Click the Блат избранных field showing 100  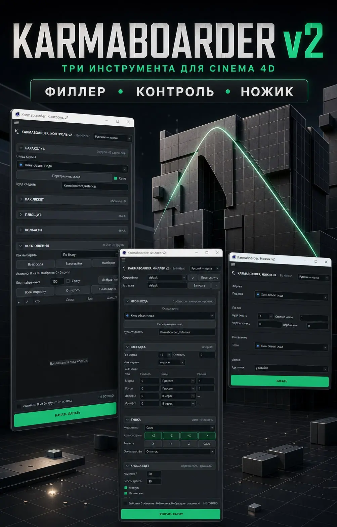(x=56, y=281)
